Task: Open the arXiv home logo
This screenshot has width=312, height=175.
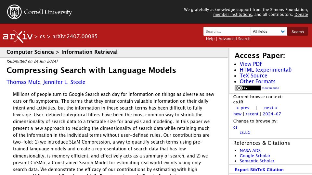Action: point(18,37)
